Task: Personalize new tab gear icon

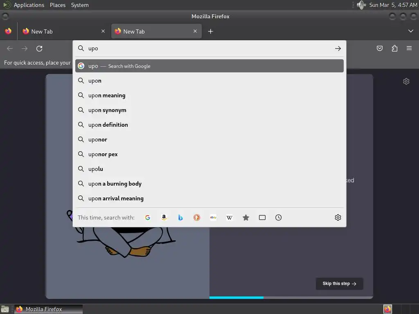Action: (x=406, y=81)
